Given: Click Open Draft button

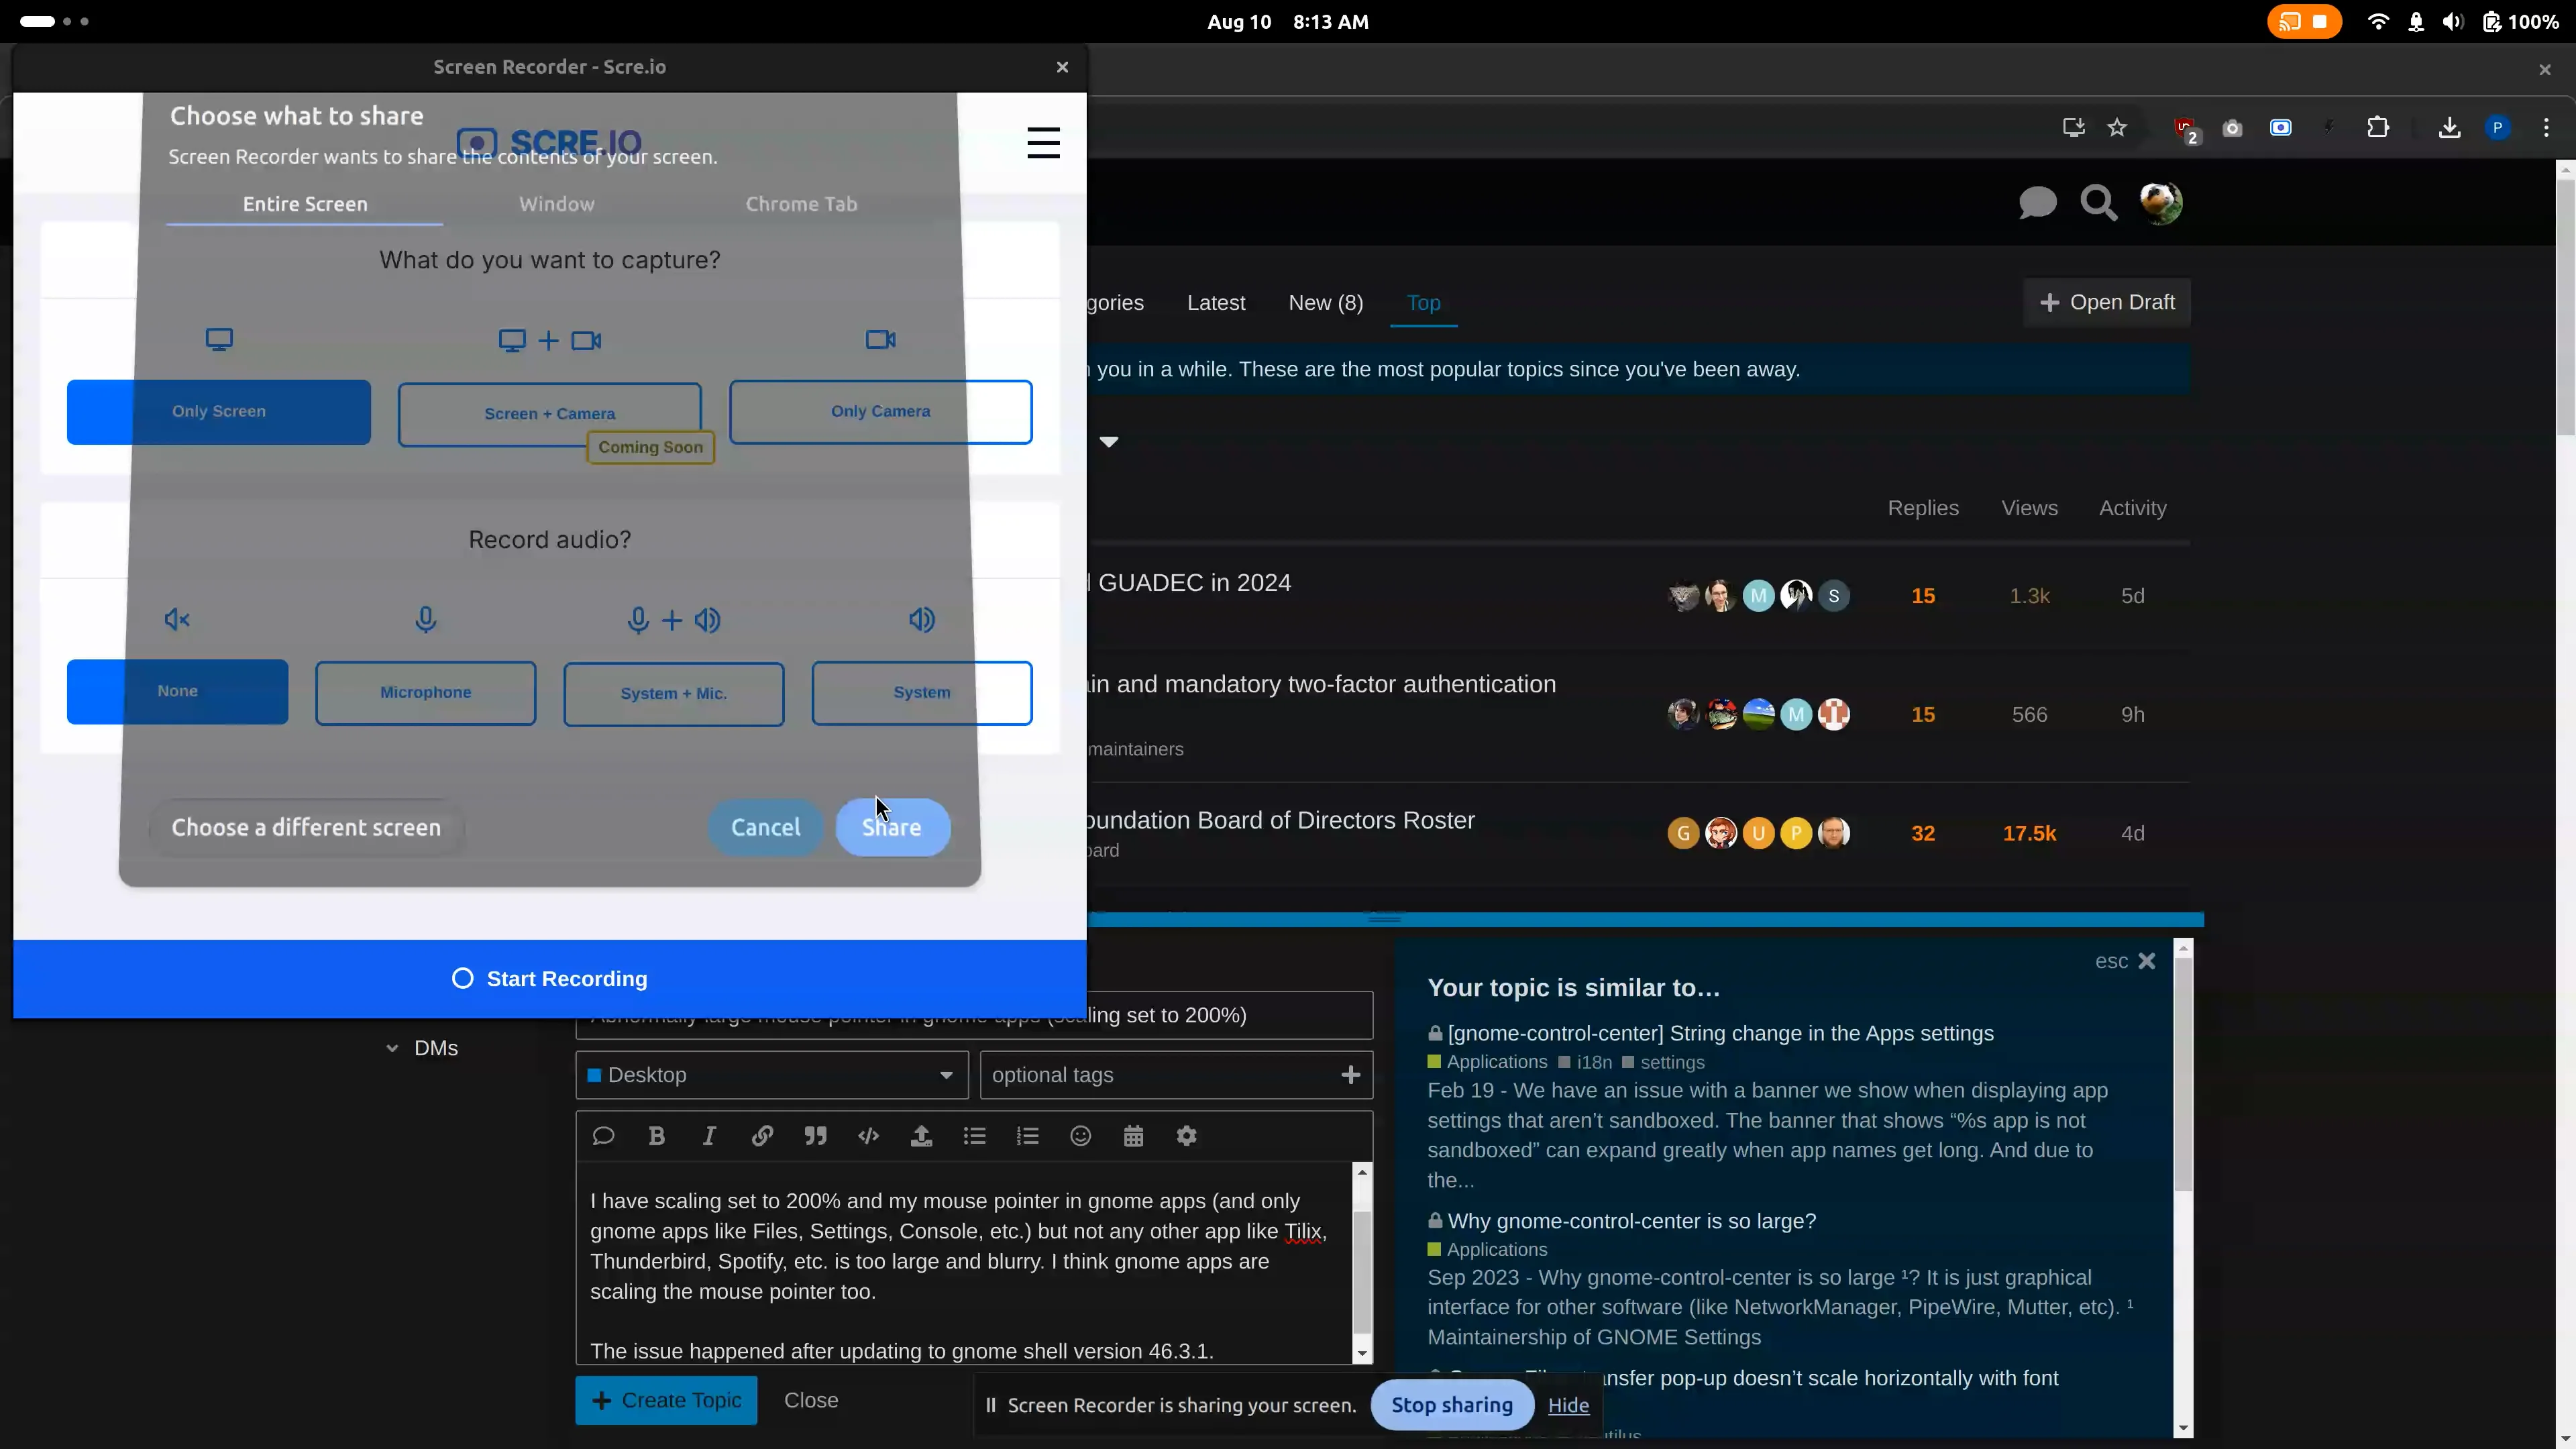Looking at the screenshot, I should (x=2106, y=302).
